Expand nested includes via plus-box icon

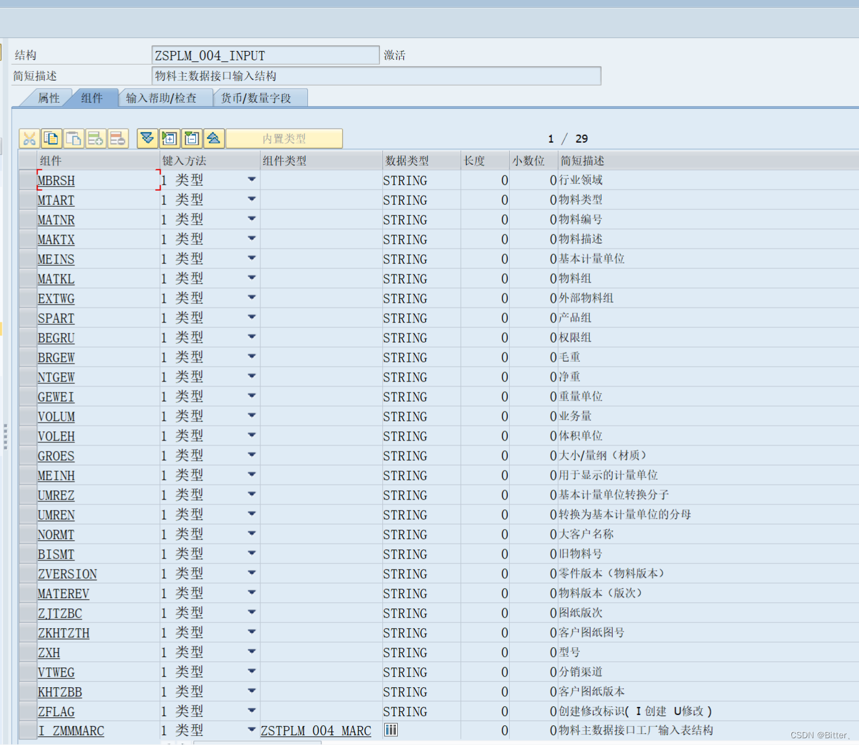click(169, 138)
